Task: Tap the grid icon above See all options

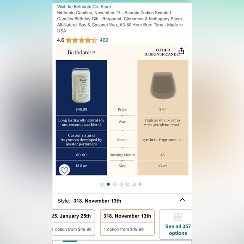Action: (178, 217)
